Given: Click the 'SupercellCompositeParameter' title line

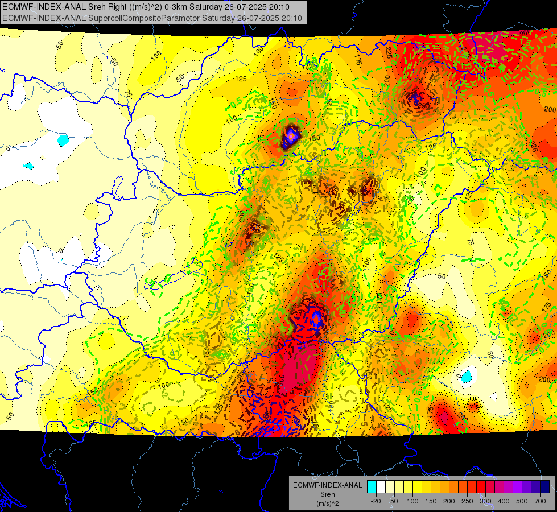Looking at the screenshot, I should pyautogui.click(x=152, y=18).
